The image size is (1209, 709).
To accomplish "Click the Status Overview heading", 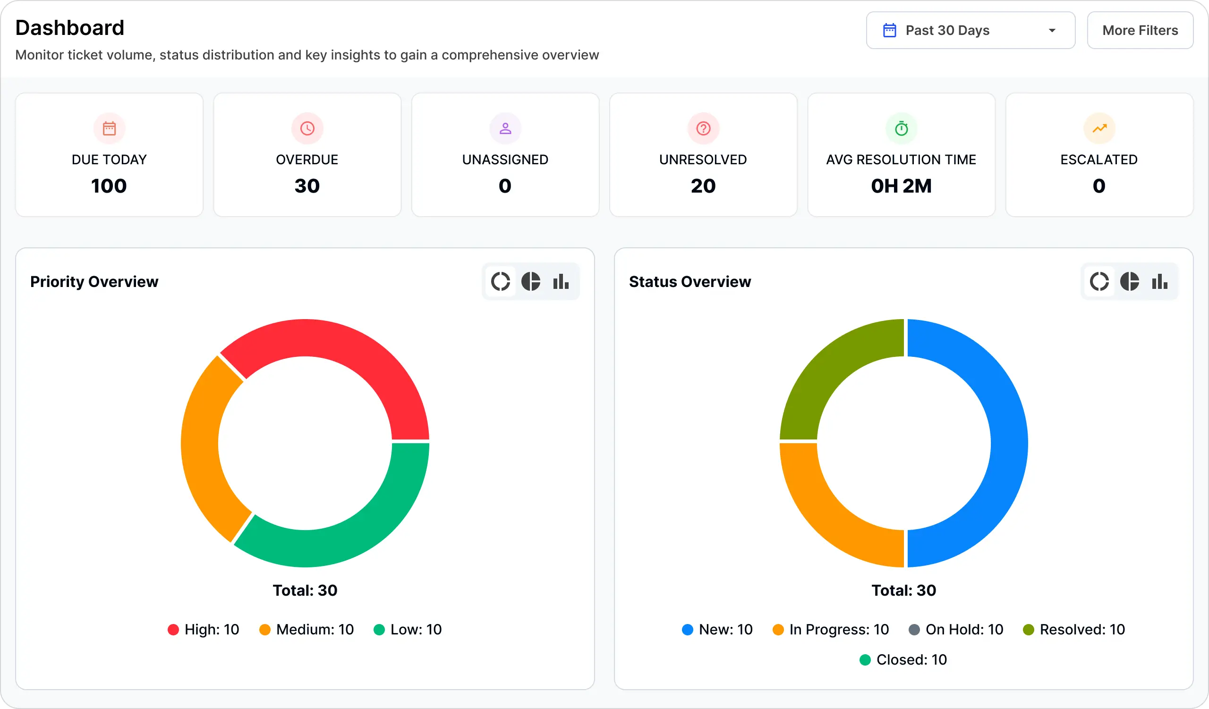I will pyautogui.click(x=690, y=282).
